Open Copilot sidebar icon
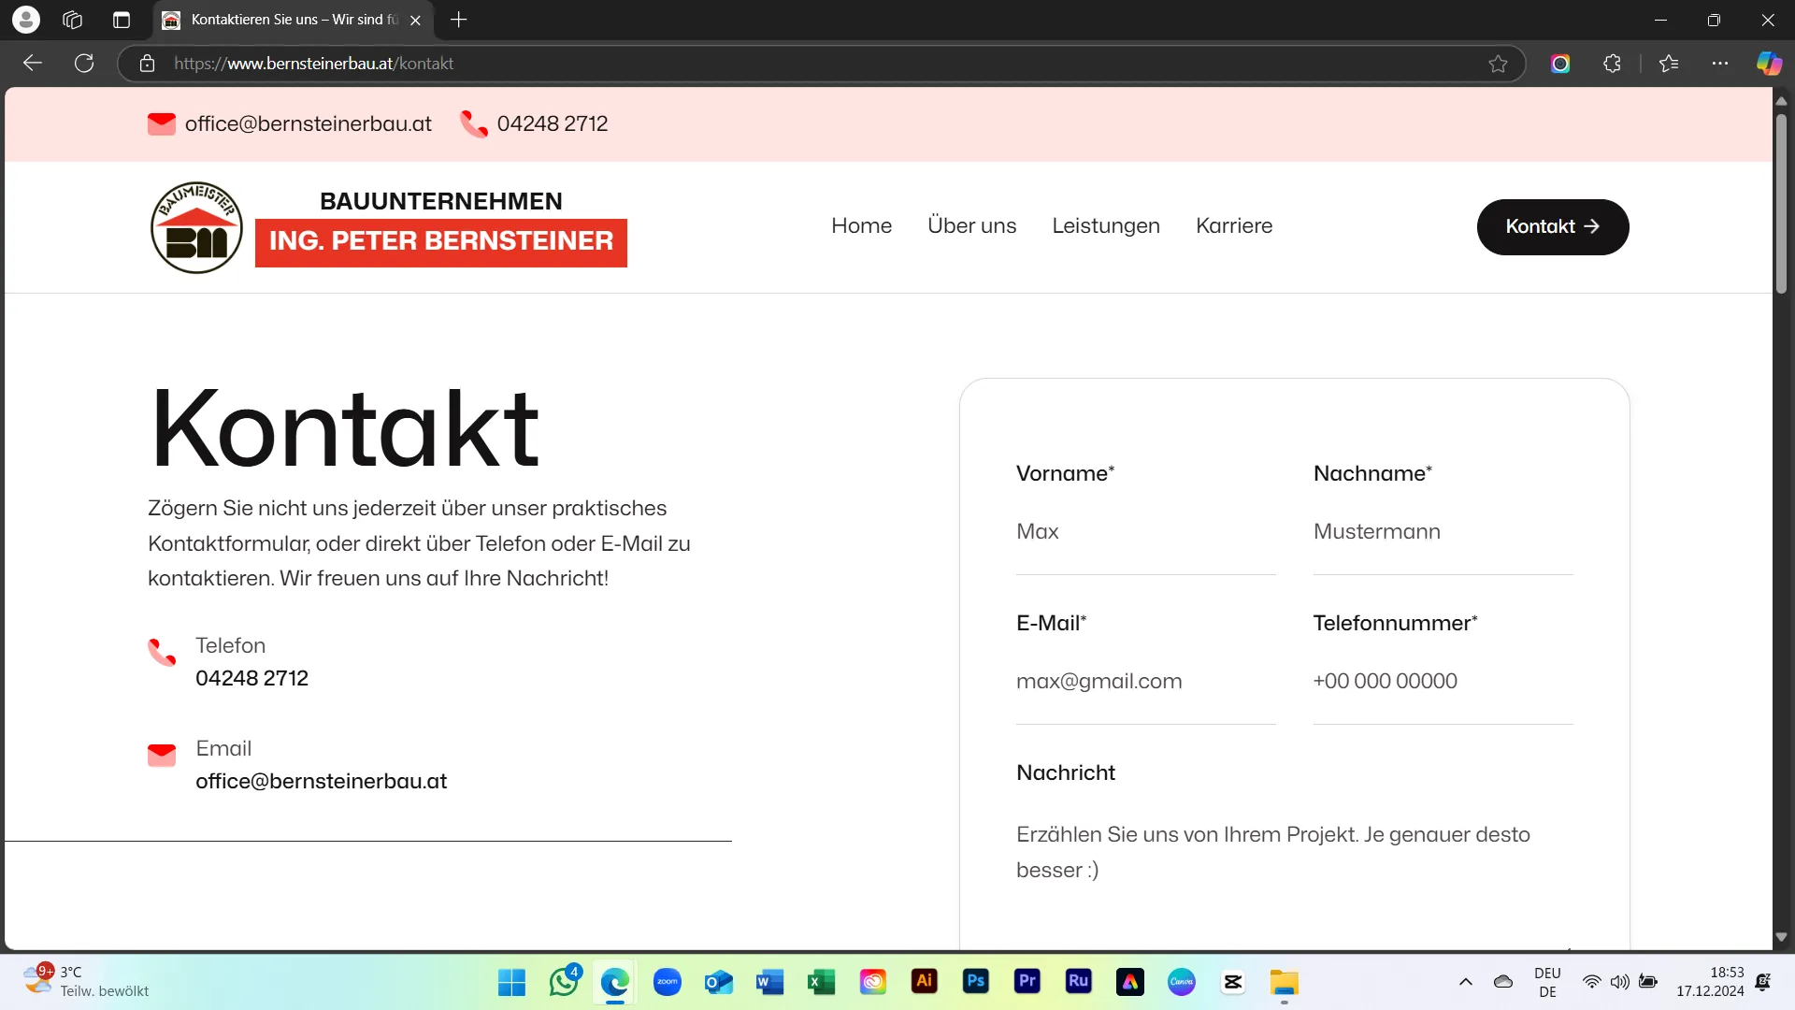Viewport: 1795px width, 1010px height. pos(1769,64)
